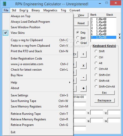Select the Shift+Alt key option
Viewport: 123px width, 136px height.
[x=102, y=81]
